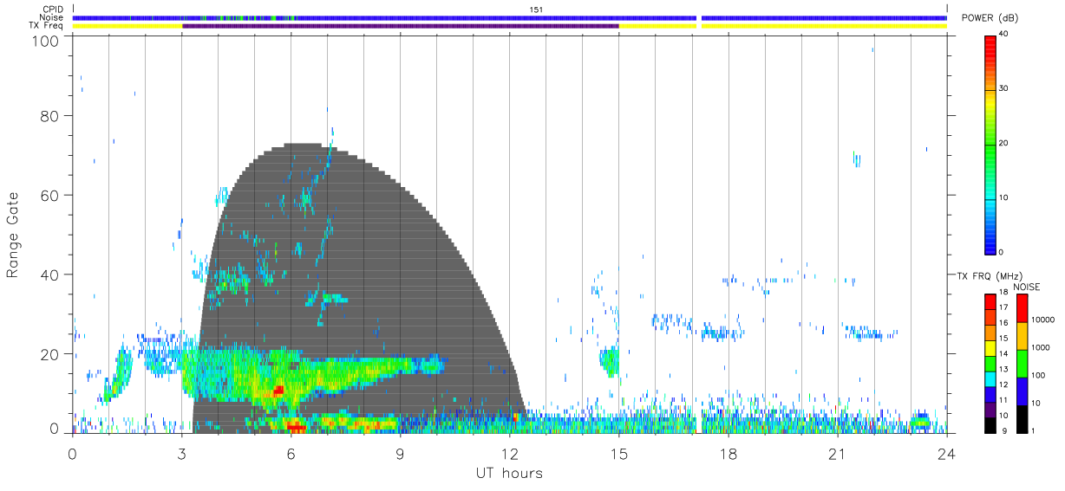Pick the orange swatch in NOISE legend
This screenshot has width=1065, height=491.
(x=1022, y=334)
